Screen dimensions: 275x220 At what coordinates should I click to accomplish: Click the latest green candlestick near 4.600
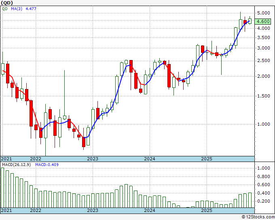click(250, 21)
